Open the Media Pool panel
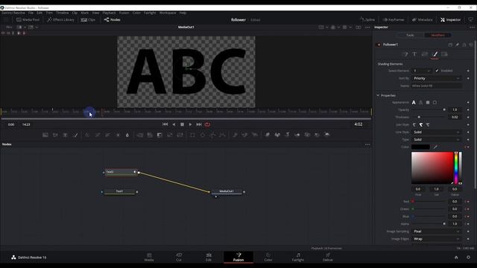This screenshot has height=268, width=477. [28, 20]
